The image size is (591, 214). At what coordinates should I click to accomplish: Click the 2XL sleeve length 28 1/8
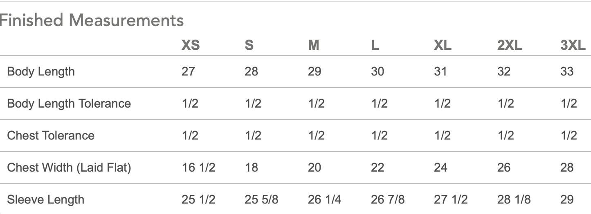(514, 200)
